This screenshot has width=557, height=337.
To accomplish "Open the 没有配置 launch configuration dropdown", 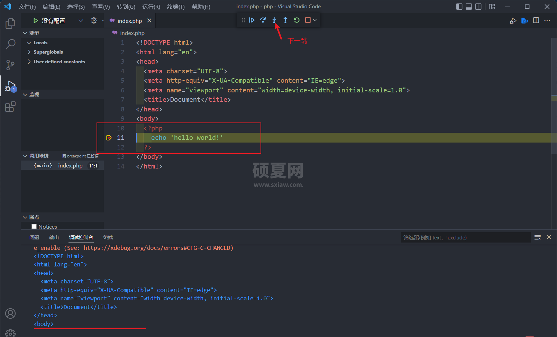I will pos(62,21).
